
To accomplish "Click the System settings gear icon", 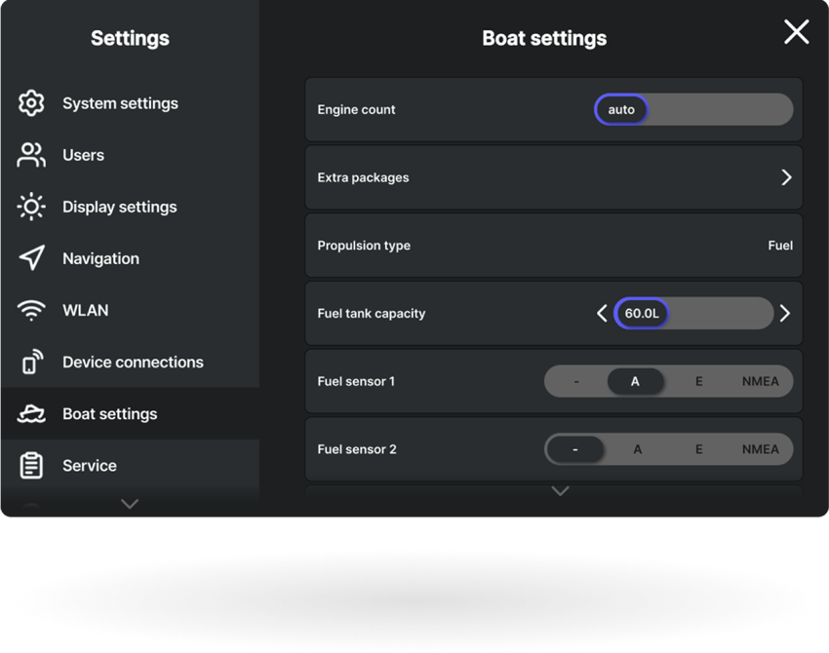I will (x=31, y=103).
